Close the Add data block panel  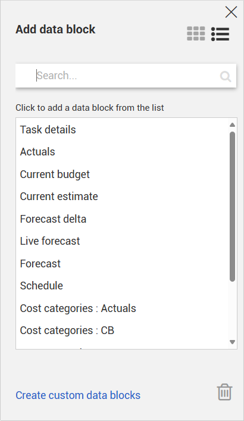pyautogui.click(x=231, y=12)
